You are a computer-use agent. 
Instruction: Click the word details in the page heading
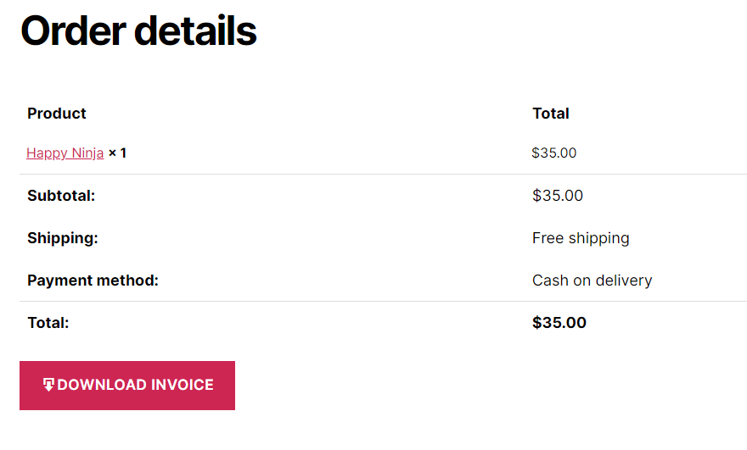[x=196, y=31]
